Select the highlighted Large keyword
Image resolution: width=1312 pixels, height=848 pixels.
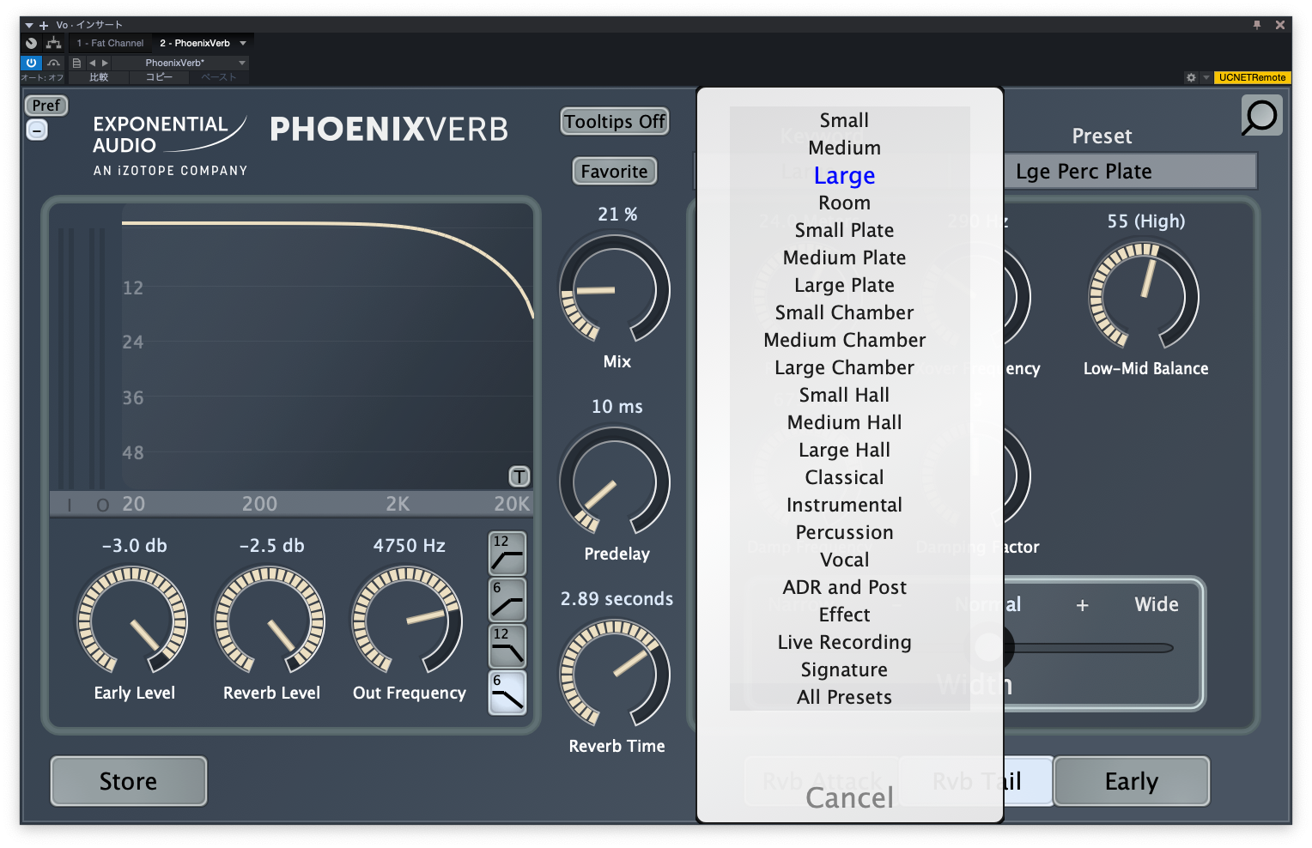[x=844, y=175]
